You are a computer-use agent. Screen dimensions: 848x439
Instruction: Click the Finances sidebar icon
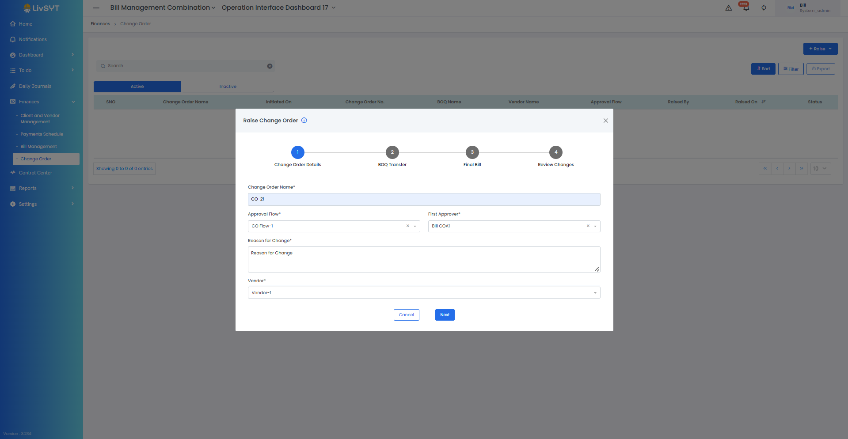click(13, 102)
